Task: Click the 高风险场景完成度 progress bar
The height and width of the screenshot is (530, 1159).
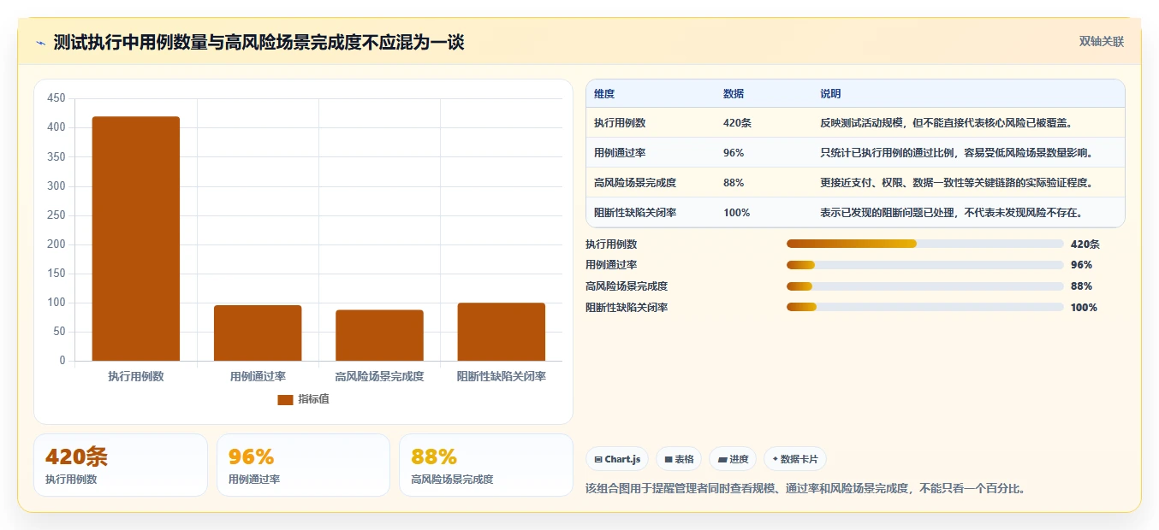Action: pos(924,286)
